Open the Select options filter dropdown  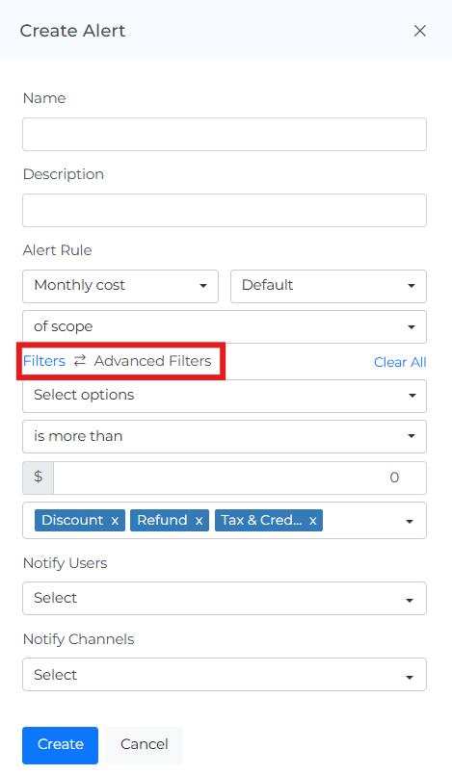click(x=225, y=396)
